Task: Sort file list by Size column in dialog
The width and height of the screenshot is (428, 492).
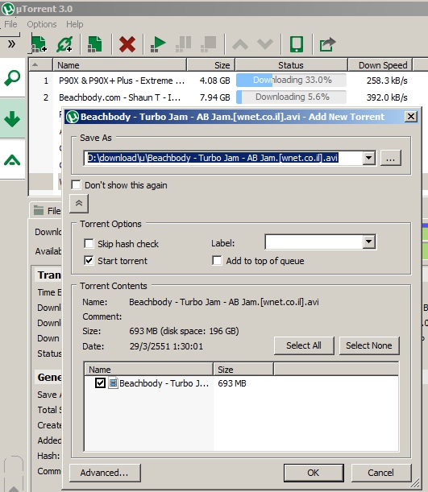Action: (x=243, y=369)
